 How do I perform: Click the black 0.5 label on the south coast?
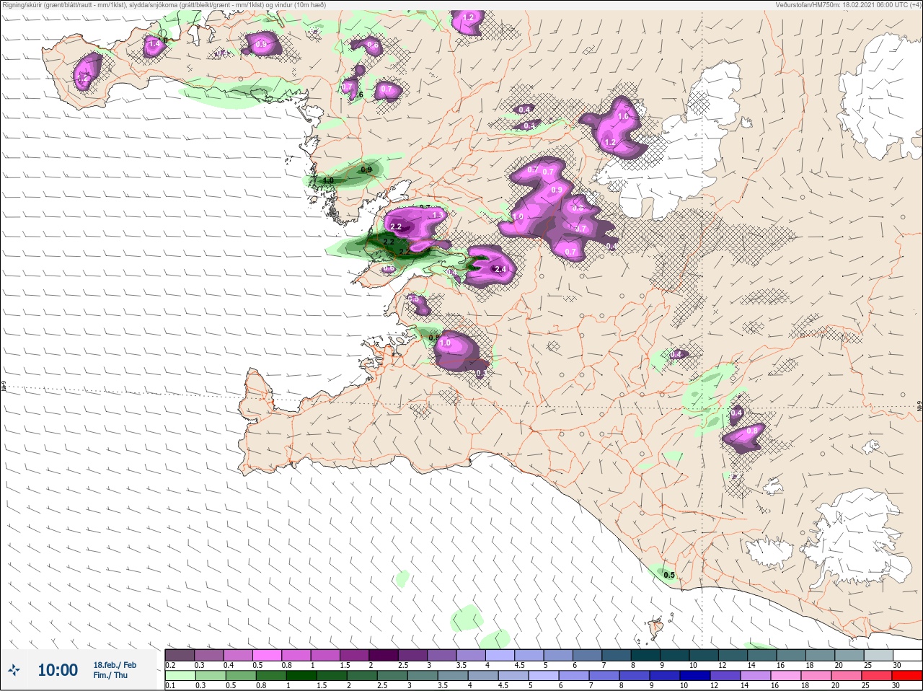click(x=669, y=575)
